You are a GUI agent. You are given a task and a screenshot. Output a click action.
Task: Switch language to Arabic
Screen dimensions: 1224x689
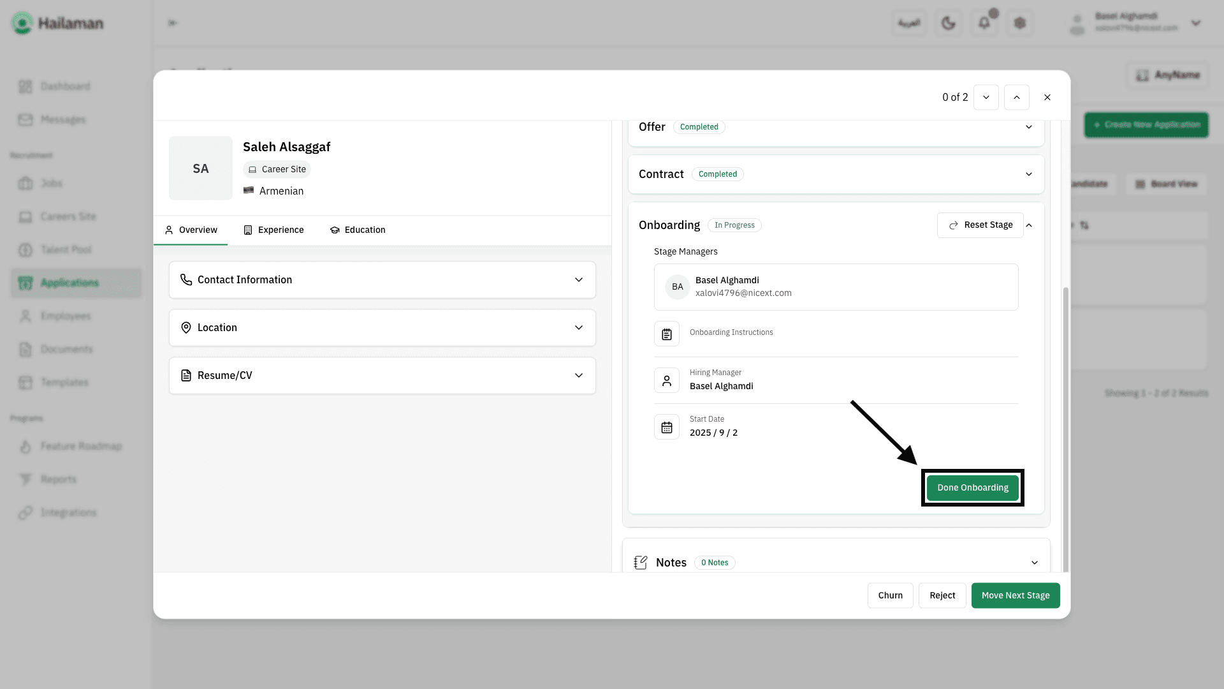pos(909,24)
